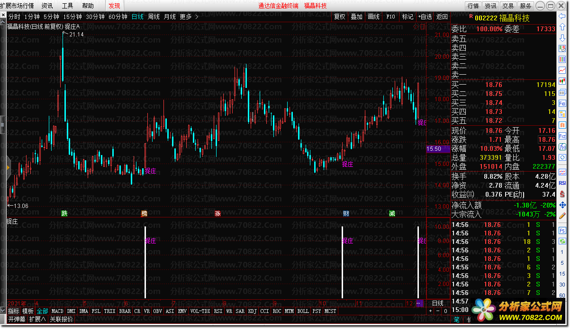The height and width of the screenshot is (329, 571).
Task: Click the 返回 back button
Action: coord(442,17)
